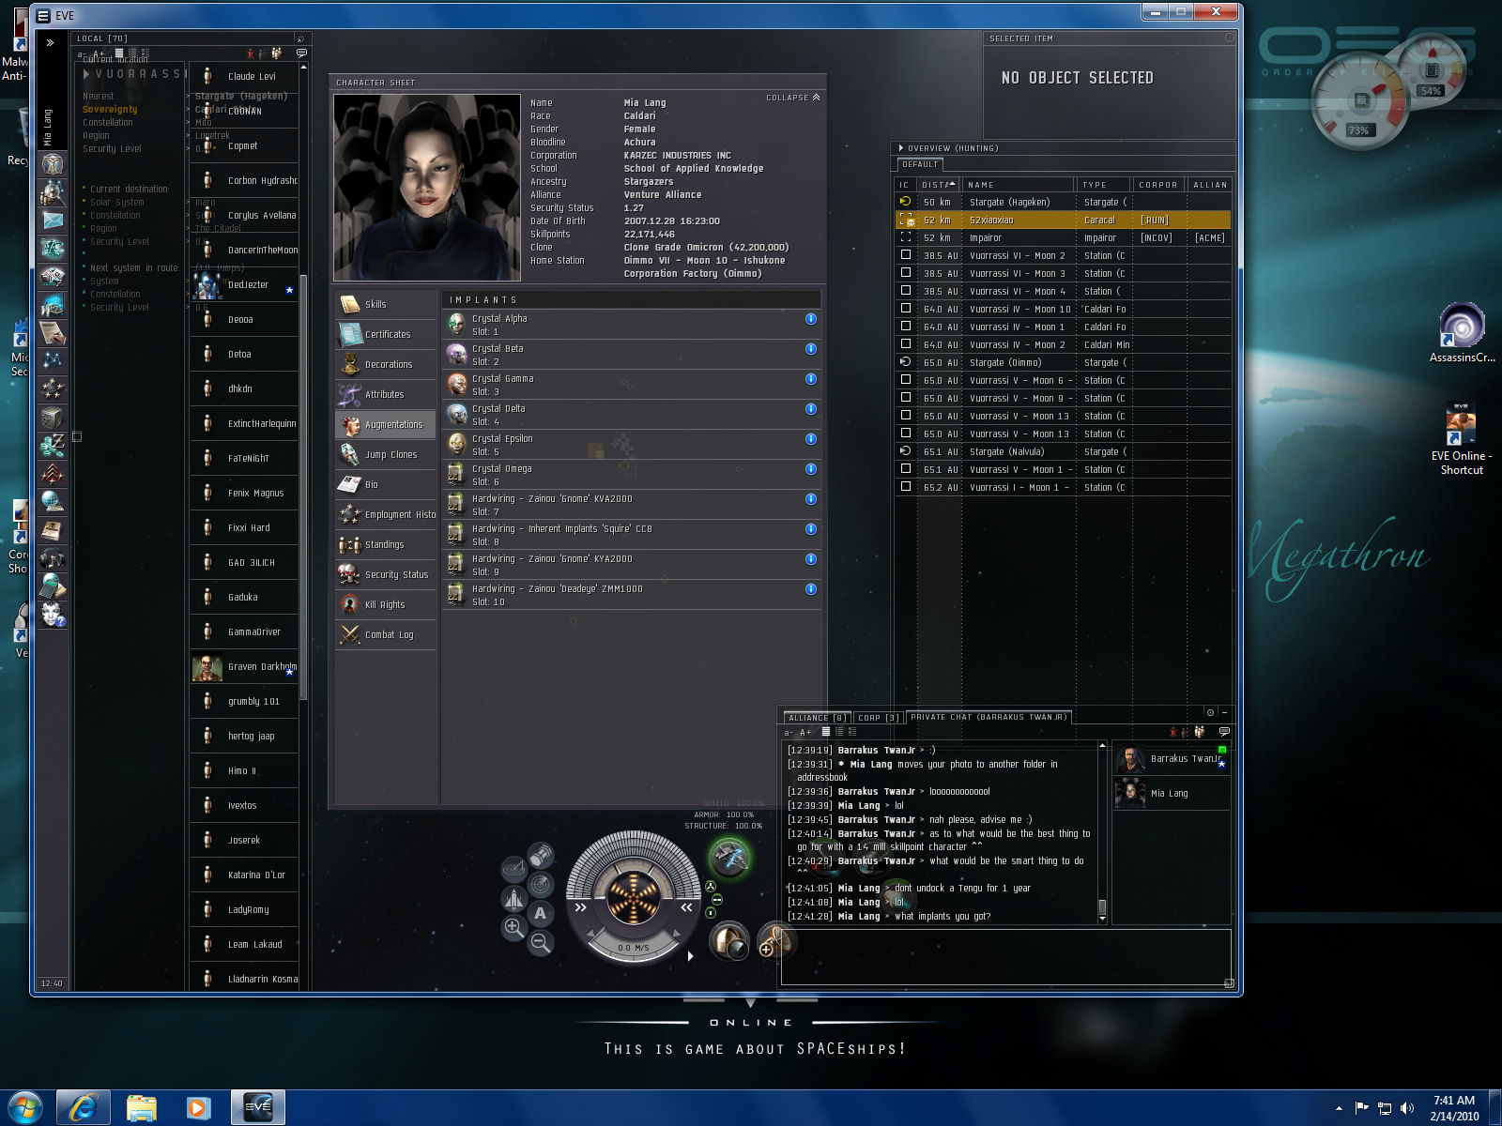Open the Journal book icon in Neocom

click(53, 530)
